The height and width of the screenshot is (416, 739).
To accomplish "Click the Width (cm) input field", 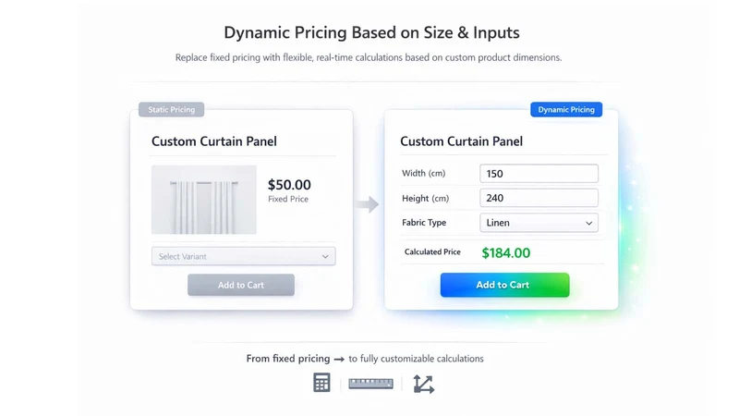I will click(x=539, y=174).
